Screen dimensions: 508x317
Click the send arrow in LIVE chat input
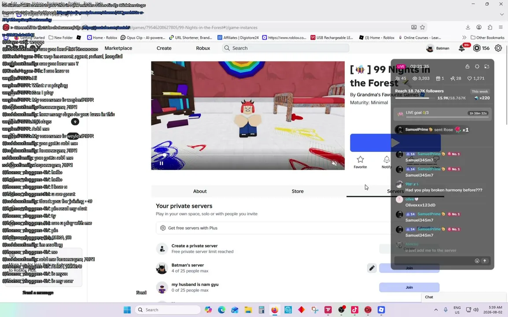pyautogui.click(x=485, y=261)
